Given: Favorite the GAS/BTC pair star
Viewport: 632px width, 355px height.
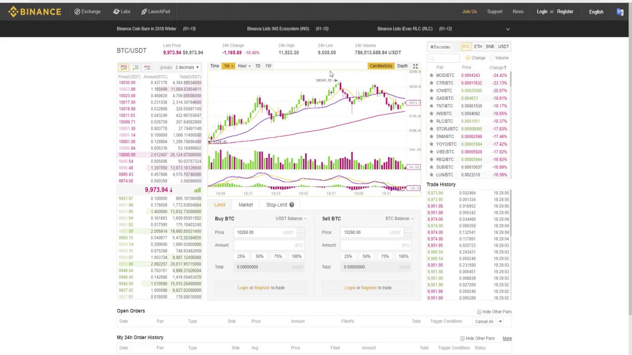Looking at the screenshot, I should tap(432, 98).
